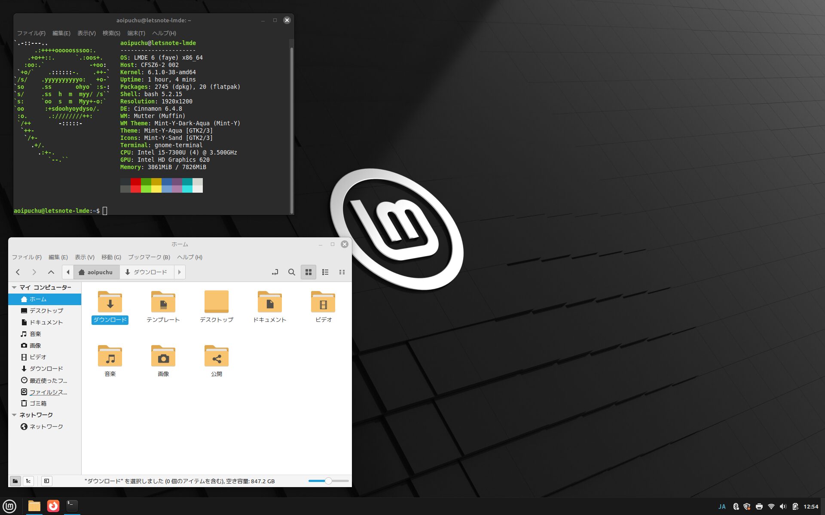The width and height of the screenshot is (825, 515).
Task: Hide the file manager sidebar
Action: [x=46, y=481]
